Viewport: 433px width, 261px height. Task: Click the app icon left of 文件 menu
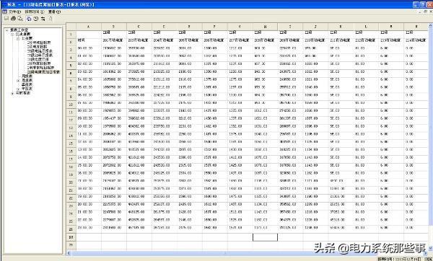pos(4,12)
